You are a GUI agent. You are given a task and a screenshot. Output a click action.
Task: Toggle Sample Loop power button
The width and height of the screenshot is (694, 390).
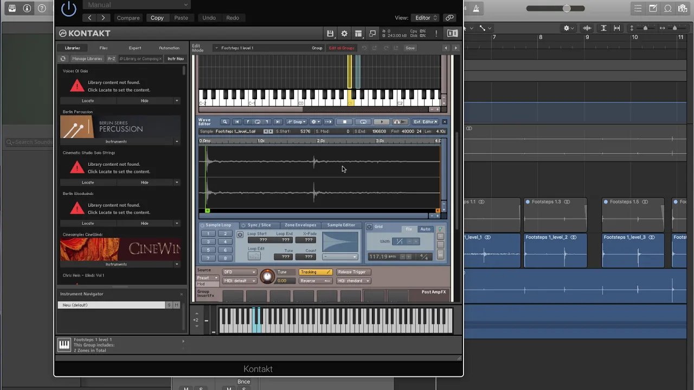coord(202,225)
